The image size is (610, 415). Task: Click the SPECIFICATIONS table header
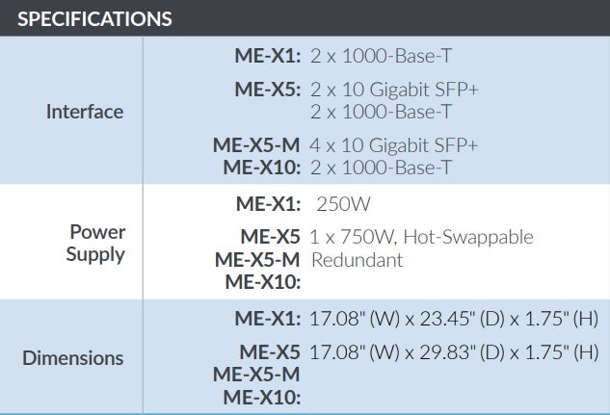pos(95,18)
